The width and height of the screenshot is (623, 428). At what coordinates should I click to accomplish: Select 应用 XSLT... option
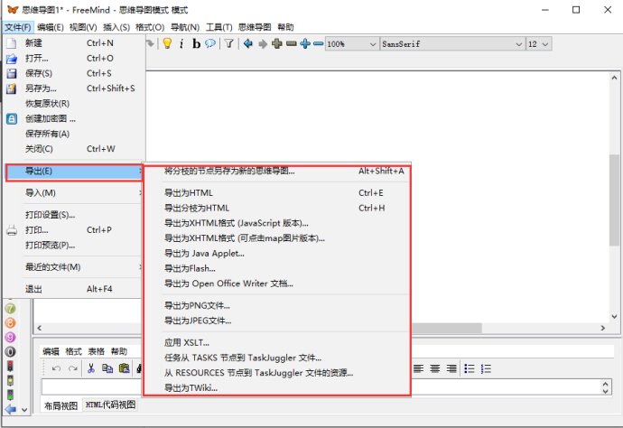coord(277,342)
